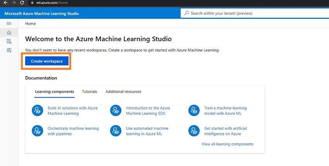The height and width of the screenshot is (166, 329).
Task: Open Introduction to the Azure ML SDK
Action: (x=148, y=111)
